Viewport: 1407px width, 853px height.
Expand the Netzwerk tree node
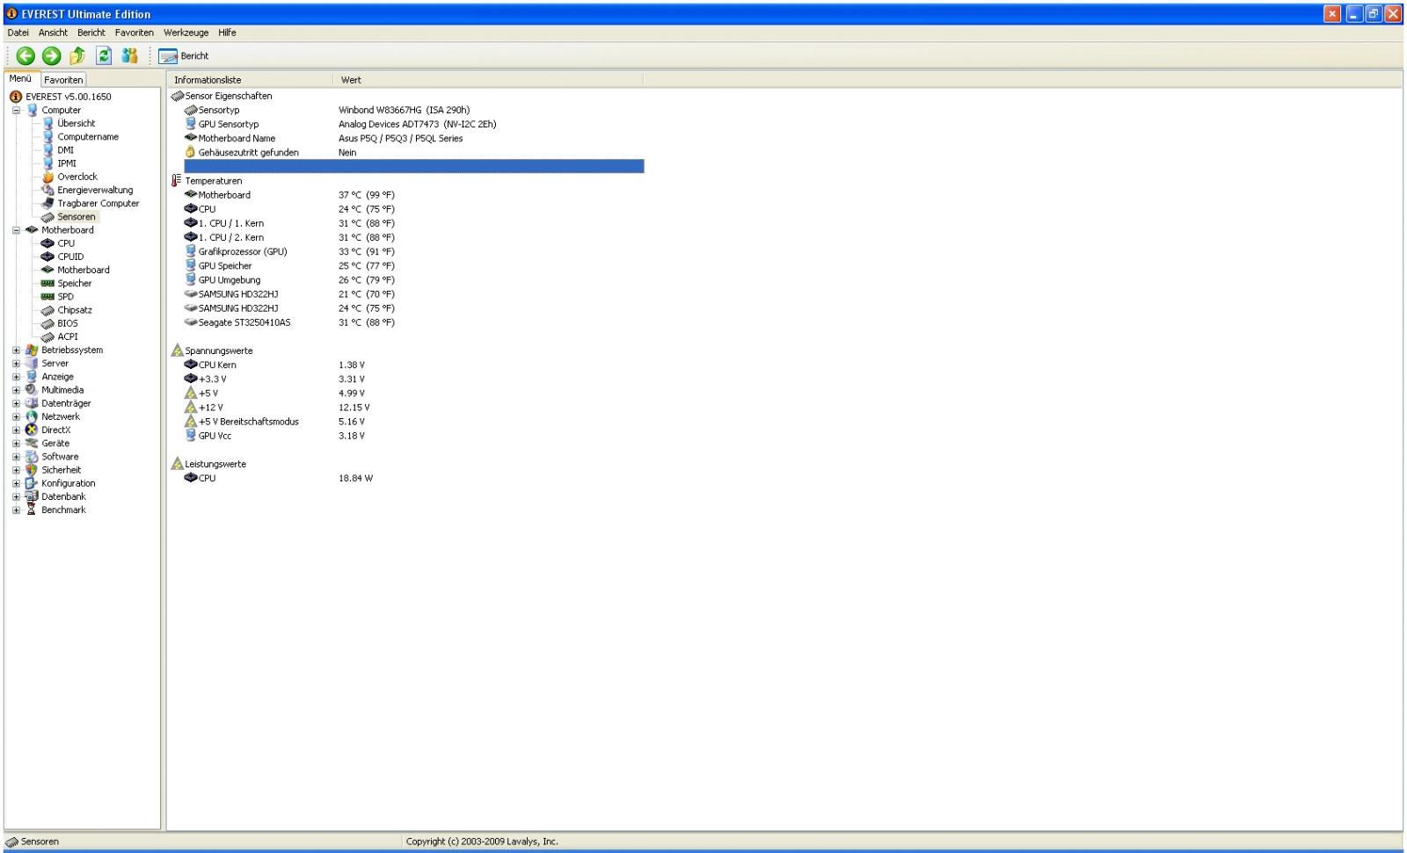point(16,417)
